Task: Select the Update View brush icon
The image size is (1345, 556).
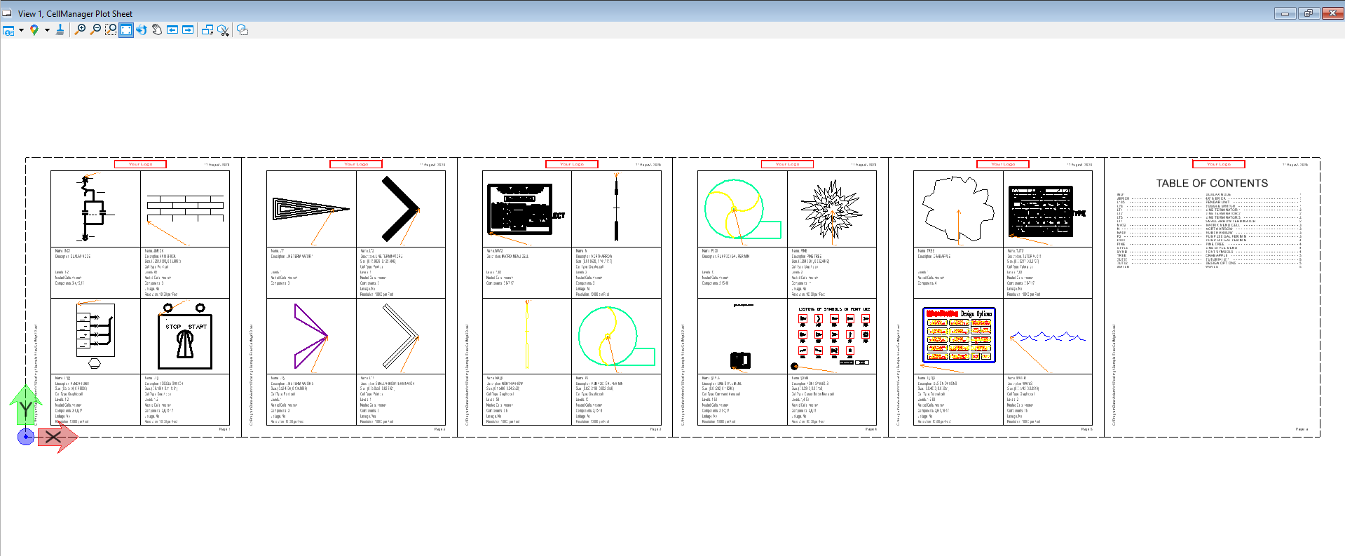Action: (x=60, y=30)
